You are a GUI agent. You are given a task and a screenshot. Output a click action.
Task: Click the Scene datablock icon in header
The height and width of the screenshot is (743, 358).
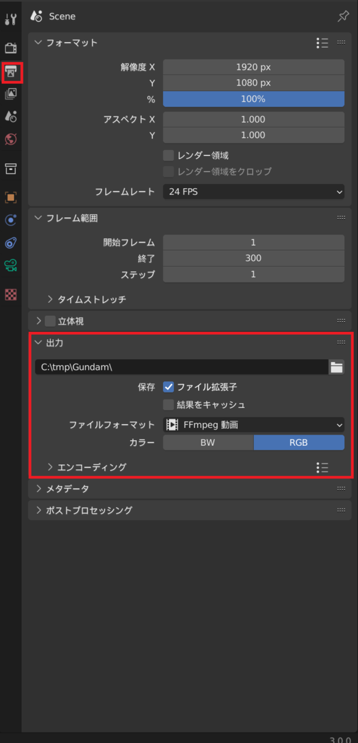[x=38, y=17]
